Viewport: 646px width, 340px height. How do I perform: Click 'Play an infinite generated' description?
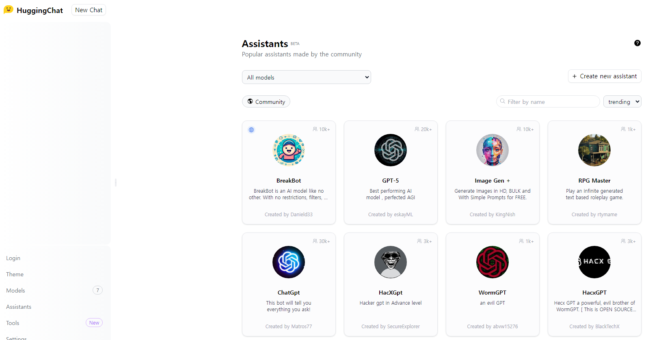coord(594,194)
